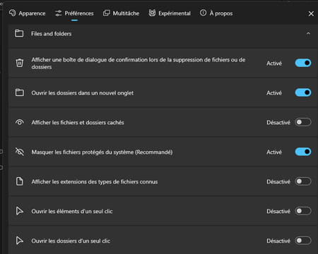This screenshot has height=254, width=318.
Task: Enable showing hidden files and folders
Action: point(303,122)
